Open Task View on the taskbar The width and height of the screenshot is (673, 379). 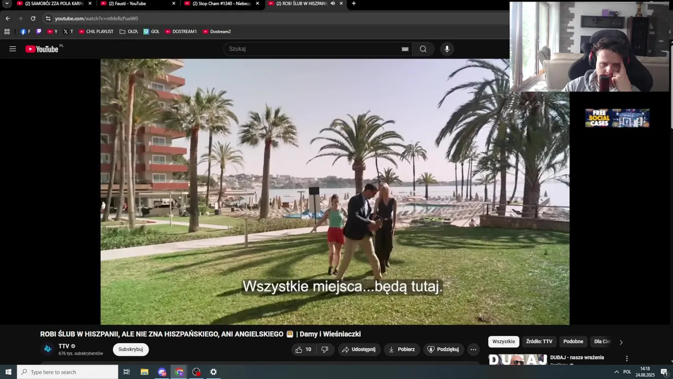click(x=126, y=372)
